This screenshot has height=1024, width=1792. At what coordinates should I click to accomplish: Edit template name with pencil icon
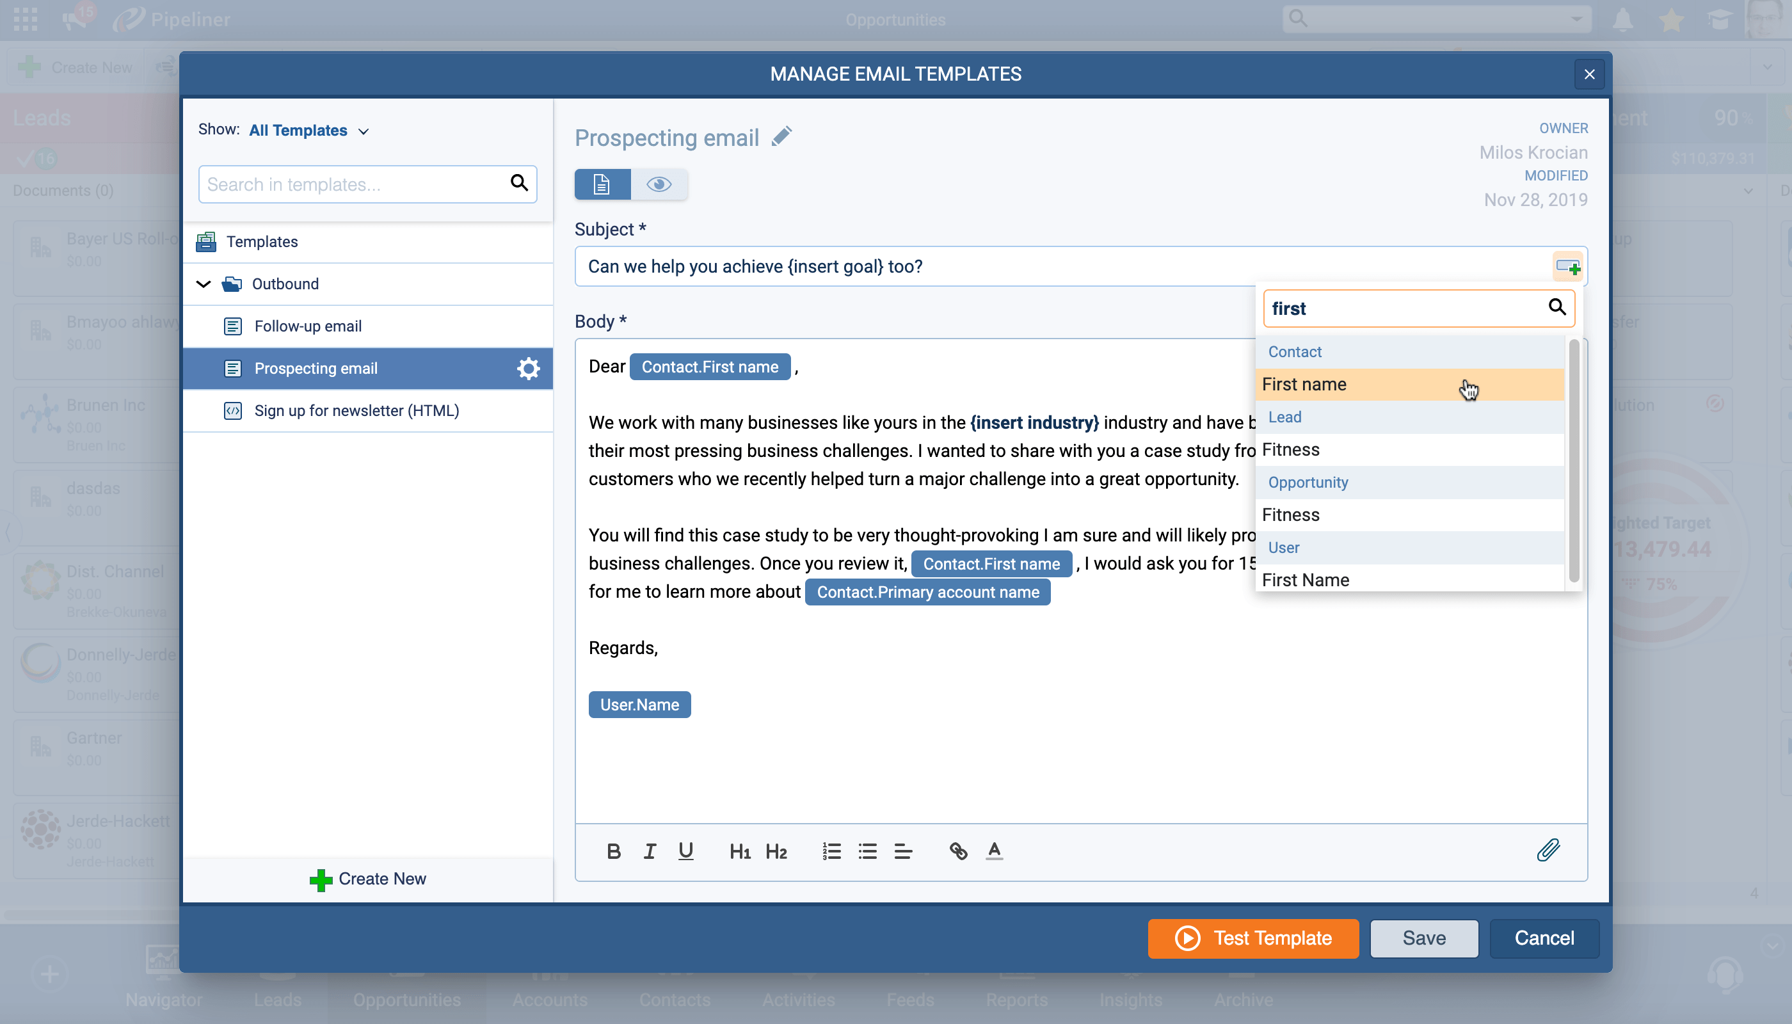[x=782, y=136]
